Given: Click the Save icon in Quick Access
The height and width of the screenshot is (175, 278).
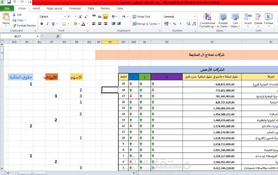Looking at the screenshot, I should coord(9,2).
